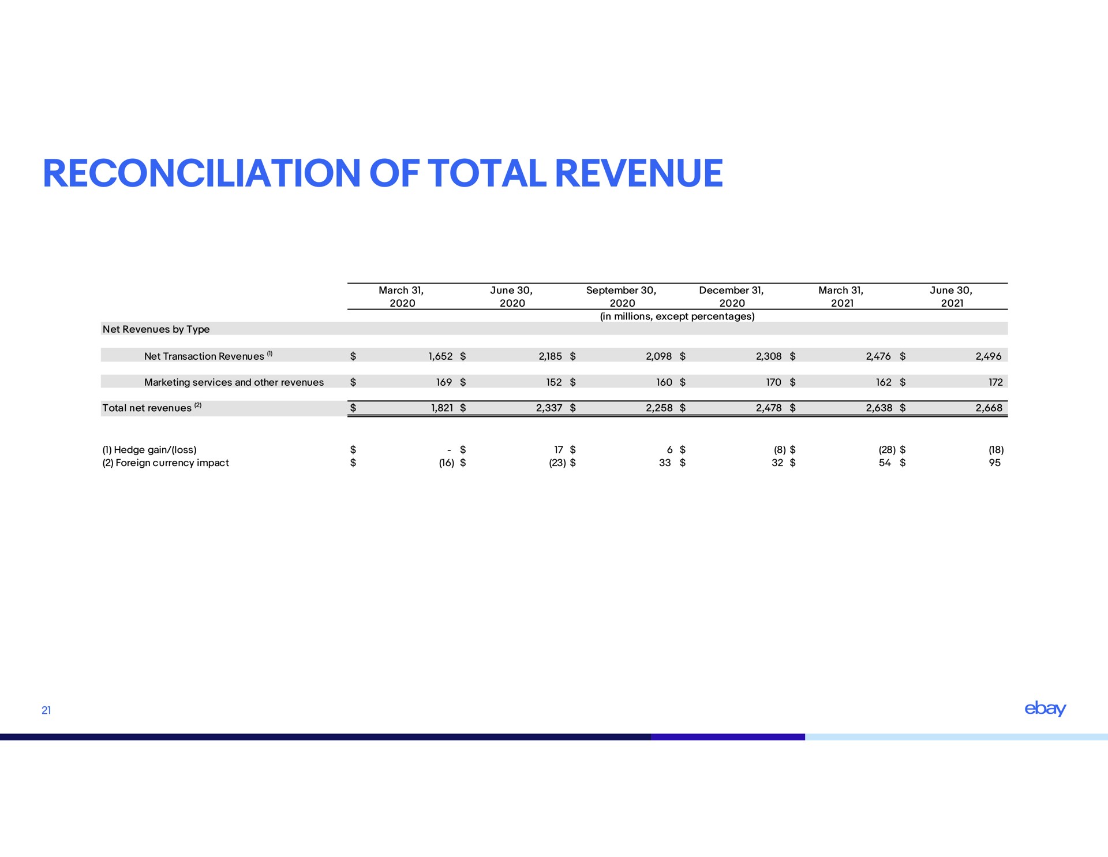Click the eBay logo

point(1045,709)
